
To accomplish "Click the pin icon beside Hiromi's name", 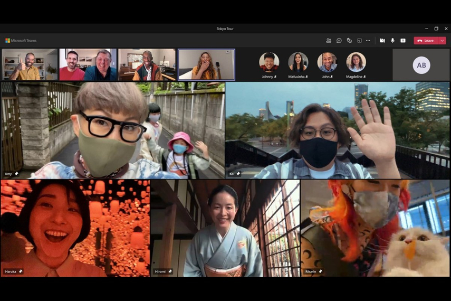I will point(170,271).
